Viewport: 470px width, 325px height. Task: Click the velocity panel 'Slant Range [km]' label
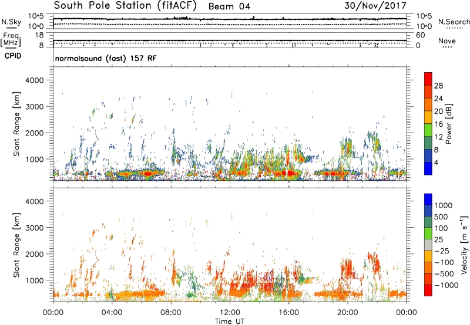(x=16, y=245)
